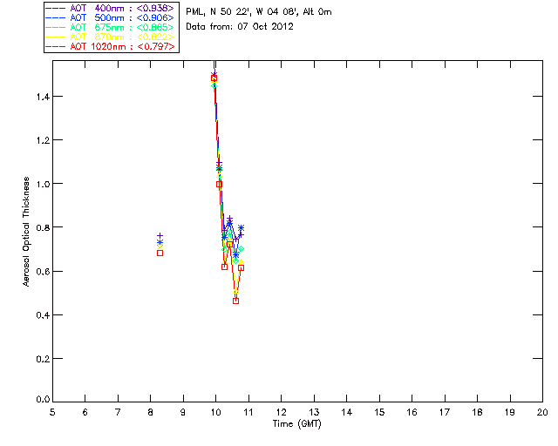The height and width of the screenshot is (446, 558).
Task: Select the AOT 870nm legend entry
Action: click(x=111, y=37)
